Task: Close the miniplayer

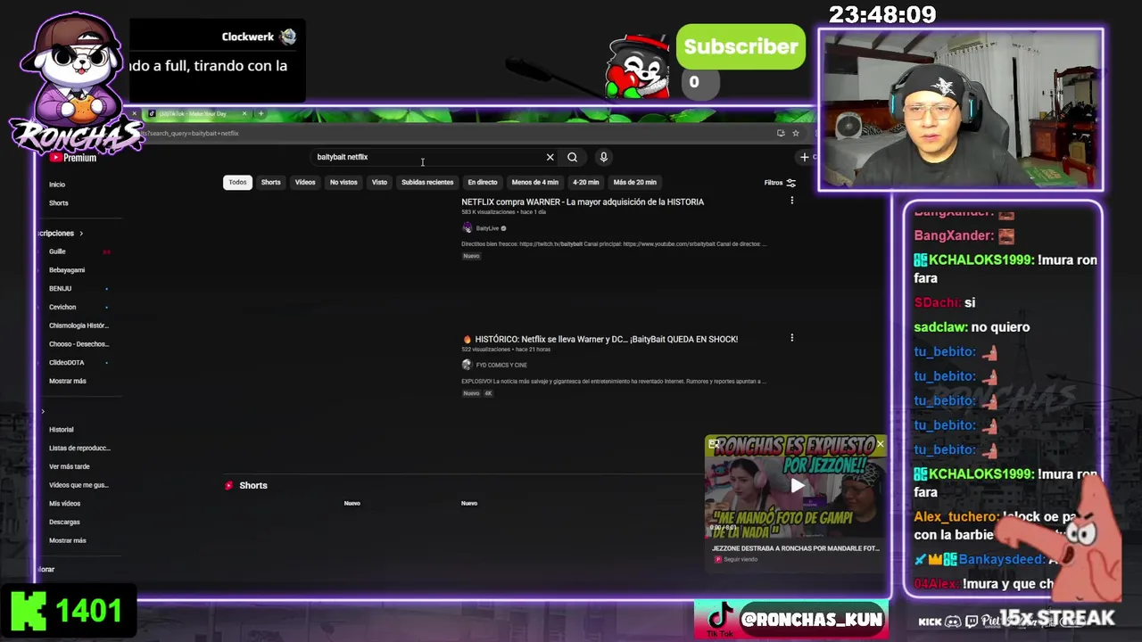Action: pyautogui.click(x=880, y=443)
